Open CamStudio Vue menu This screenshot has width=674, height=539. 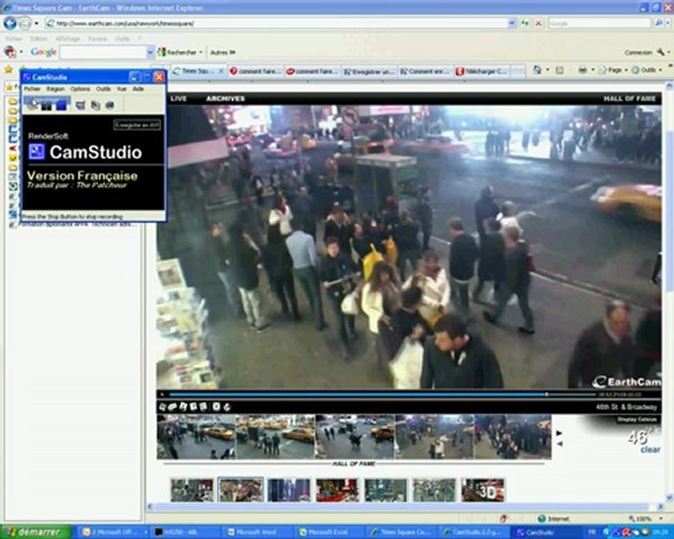click(x=121, y=88)
